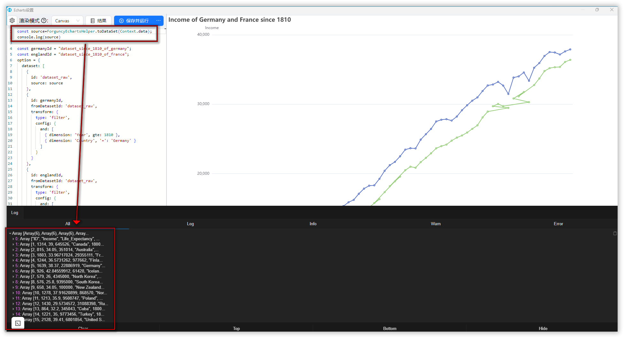Collapse the root Array log entry
The image size is (624, 338).
click(10, 234)
